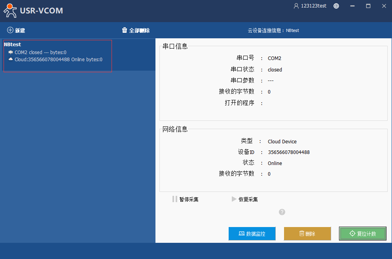Click the --- value for 串口参数
This screenshot has width=392, height=259.
271,81
